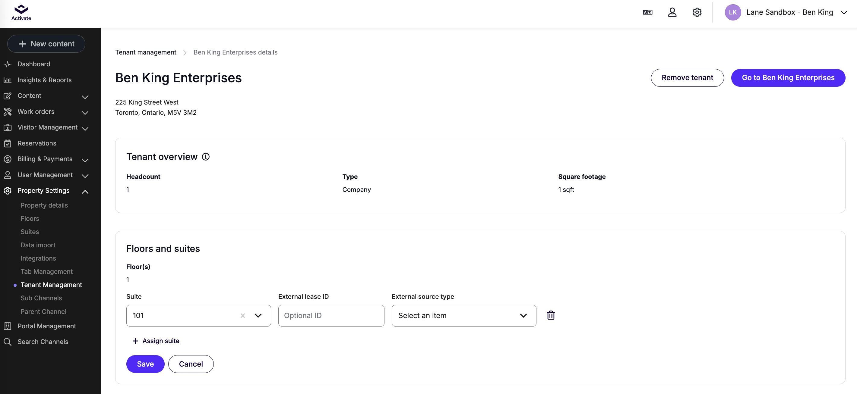857x394 pixels.
Task: Select Tenant Management submenu item
Action: coord(51,285)
